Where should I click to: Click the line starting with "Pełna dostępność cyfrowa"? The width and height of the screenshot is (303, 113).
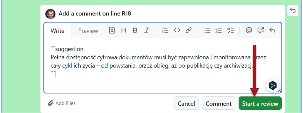click(158, 58)
